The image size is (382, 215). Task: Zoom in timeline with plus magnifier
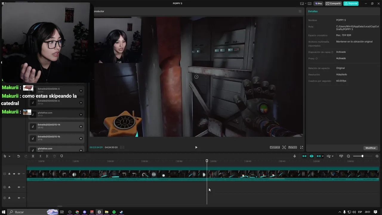point(377,156)
